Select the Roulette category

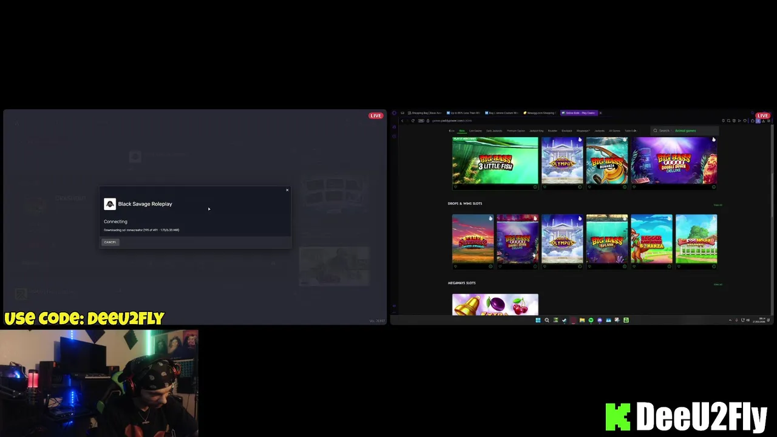pos(552,130)
